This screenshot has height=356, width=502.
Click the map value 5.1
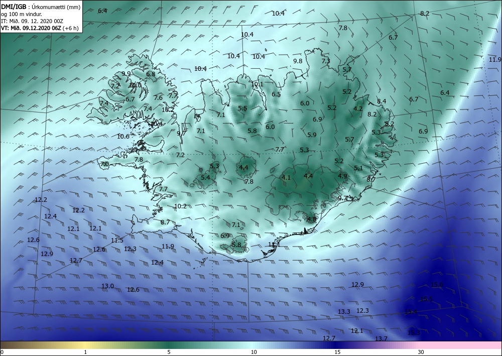click(x=358, y=168)
